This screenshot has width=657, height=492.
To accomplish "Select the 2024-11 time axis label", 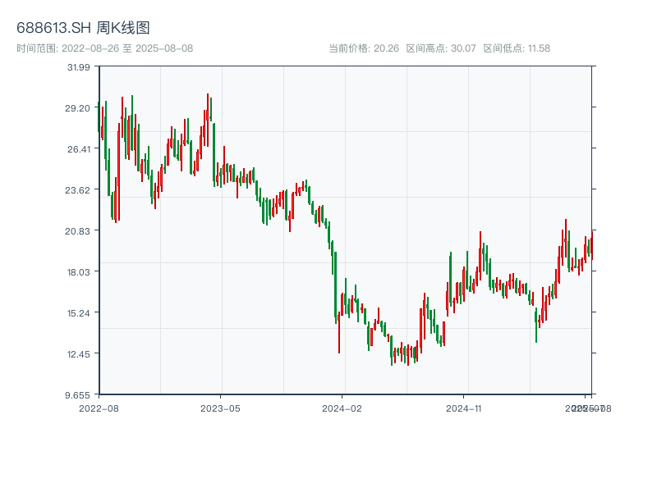I will tap(465, 408).
